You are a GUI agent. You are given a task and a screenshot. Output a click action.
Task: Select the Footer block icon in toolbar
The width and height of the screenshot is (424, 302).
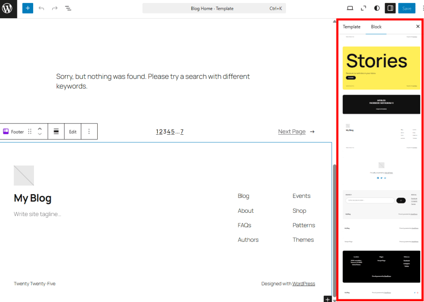point(6,131)
